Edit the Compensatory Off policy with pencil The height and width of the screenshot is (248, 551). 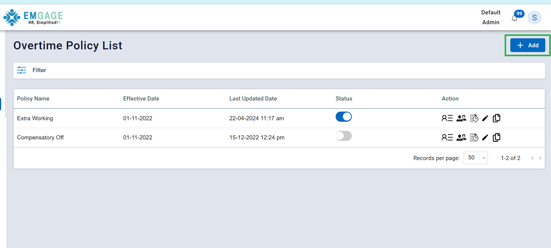pyautogui.click(x=485, y=138)
